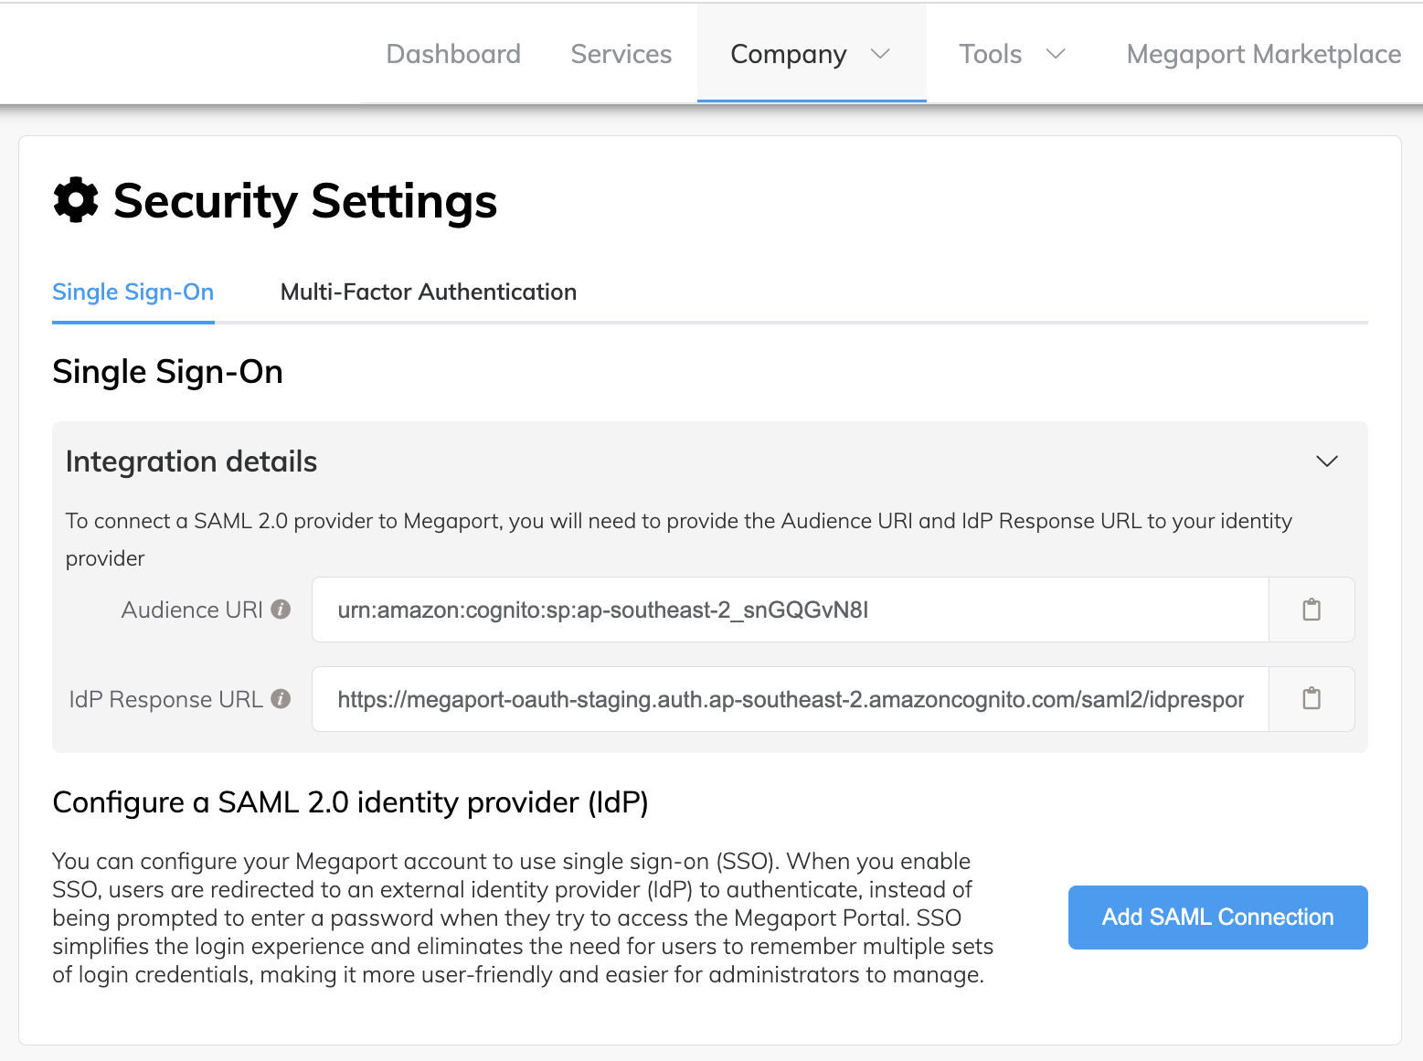Copy the Audience URI to clipboard
This screenshot has width=1423, height=1061.
point(1311,610)
